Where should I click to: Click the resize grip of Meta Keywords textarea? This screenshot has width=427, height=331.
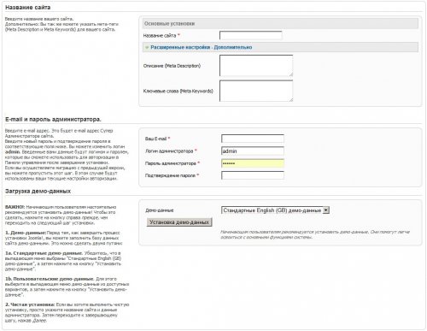click(x=291, y=99)
